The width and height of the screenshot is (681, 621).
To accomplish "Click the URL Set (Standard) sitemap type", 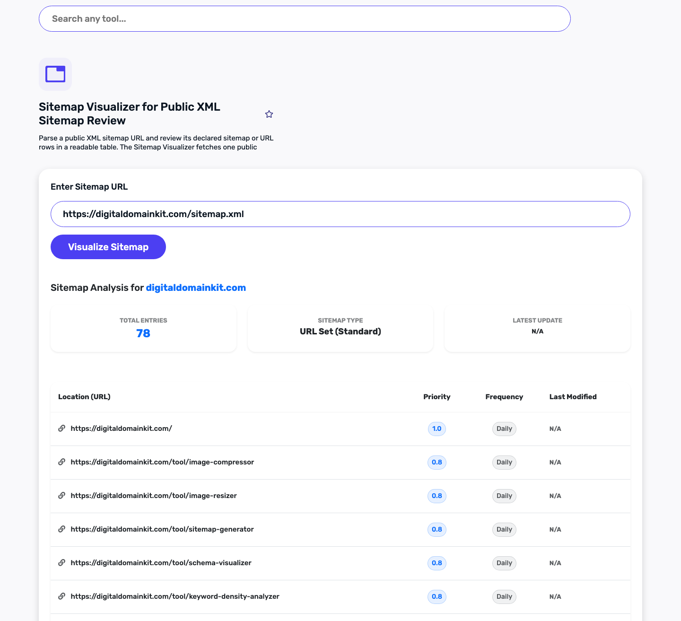I will click(340, 332).
